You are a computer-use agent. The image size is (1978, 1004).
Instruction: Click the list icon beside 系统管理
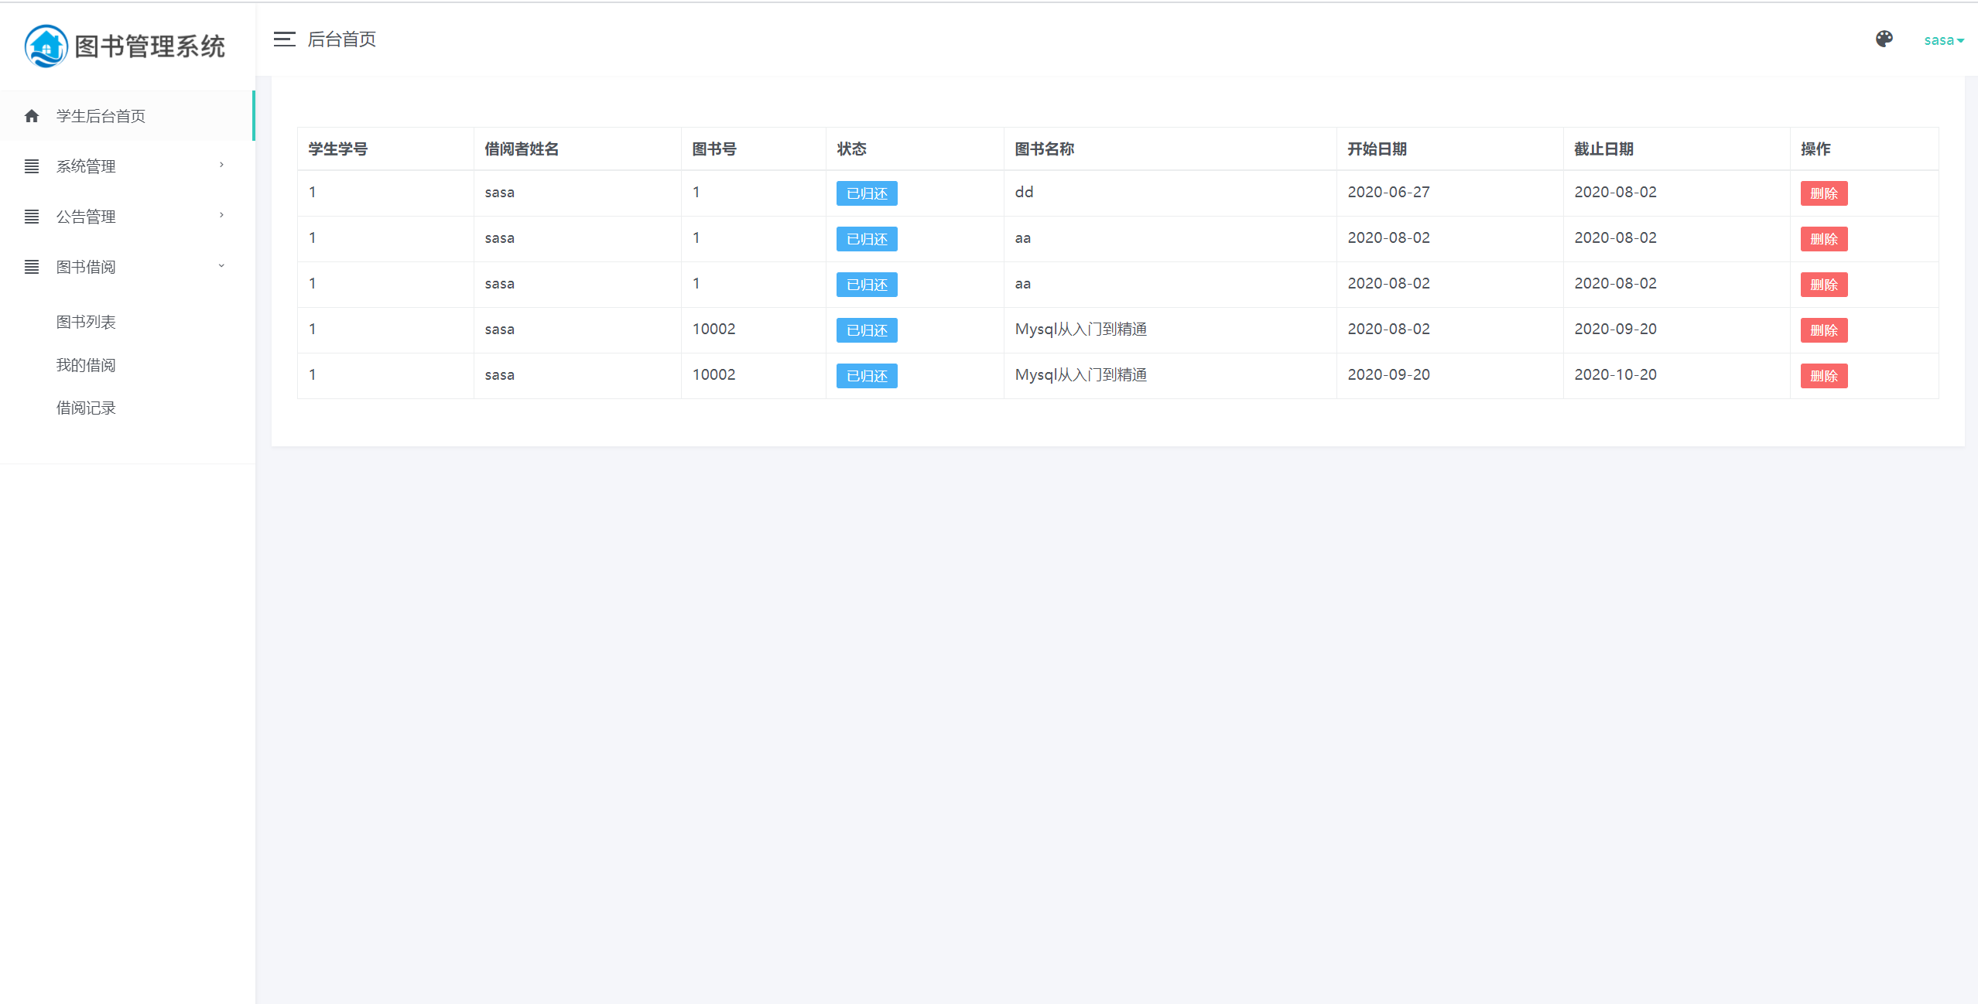tap(32, 166)
